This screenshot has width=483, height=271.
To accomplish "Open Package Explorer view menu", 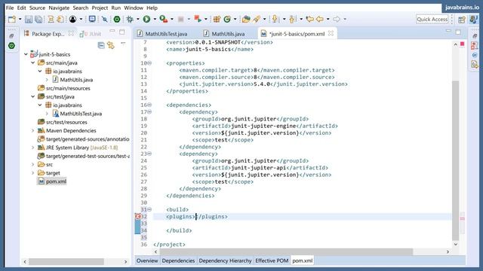I will click(123, 44).
